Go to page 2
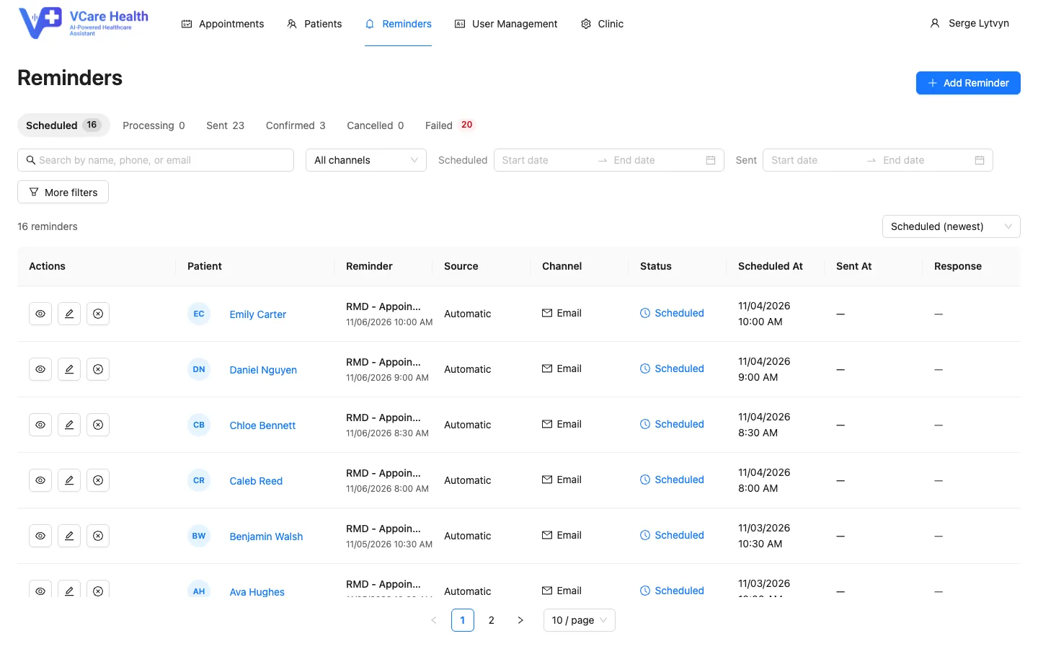The width and height of the screenshot is (1038, 649). 492,620
